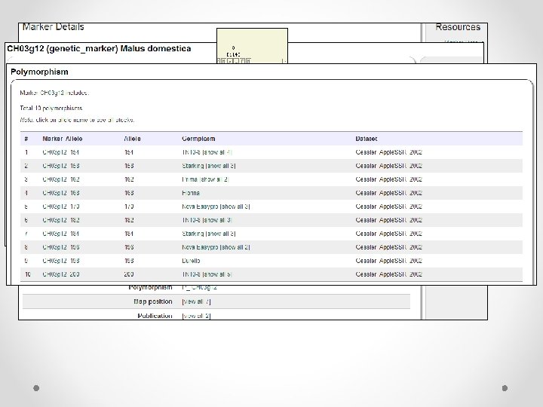
Task: Click allele value 200 in row 10
Action: point(129,274)
